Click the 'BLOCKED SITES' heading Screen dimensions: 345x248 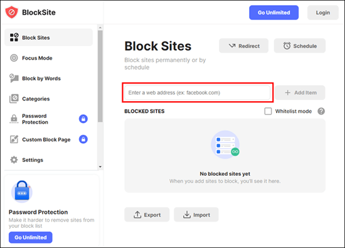[x=144, y=111]
